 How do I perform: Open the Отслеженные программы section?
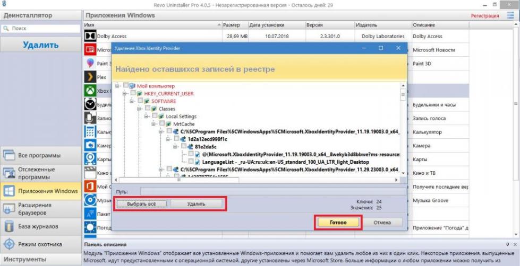pyautogui.click(x=41, y=173)
